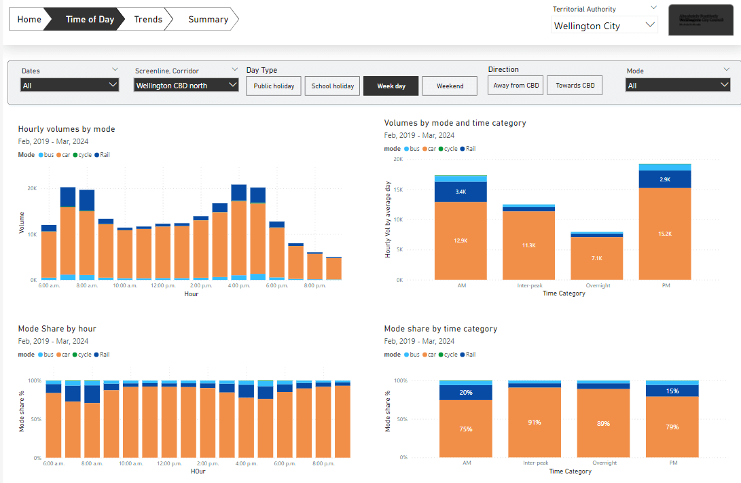
Task: Click the Wellington City Council logo
Action: [x=701, y=20]
